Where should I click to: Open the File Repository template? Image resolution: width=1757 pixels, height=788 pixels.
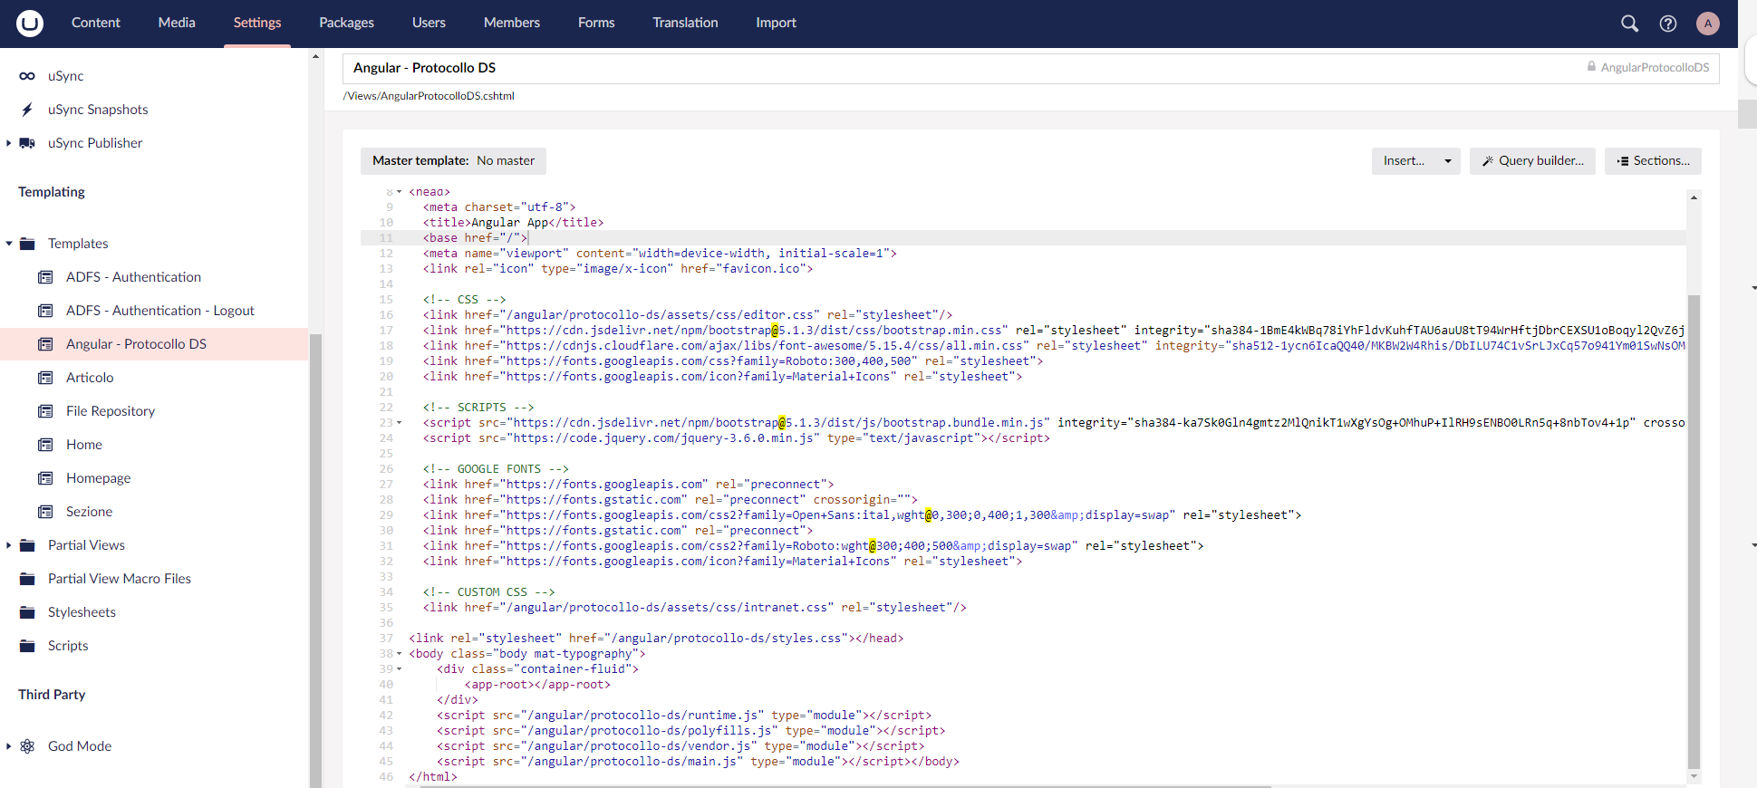pyautogui.click(x=111, y=411)
